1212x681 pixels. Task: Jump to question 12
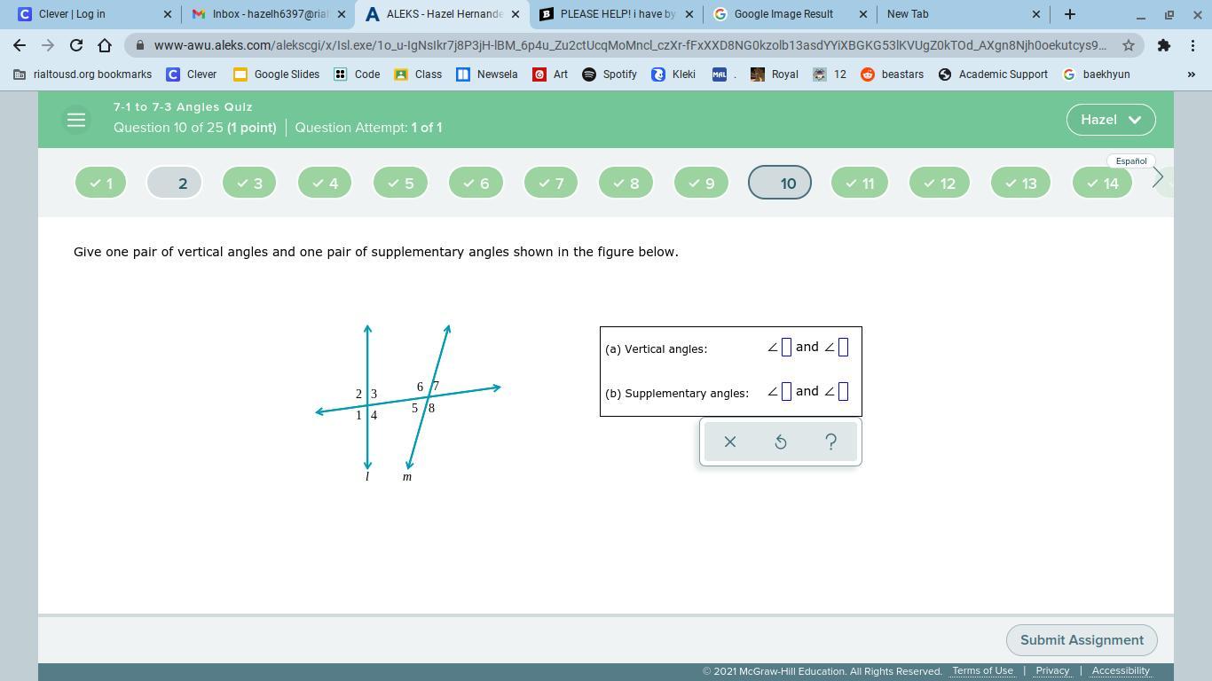pos(940,184)
